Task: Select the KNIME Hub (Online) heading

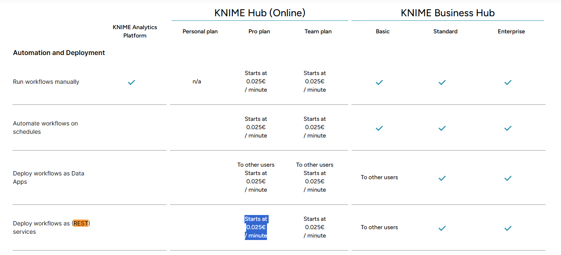Action: [x=260, y=13]
